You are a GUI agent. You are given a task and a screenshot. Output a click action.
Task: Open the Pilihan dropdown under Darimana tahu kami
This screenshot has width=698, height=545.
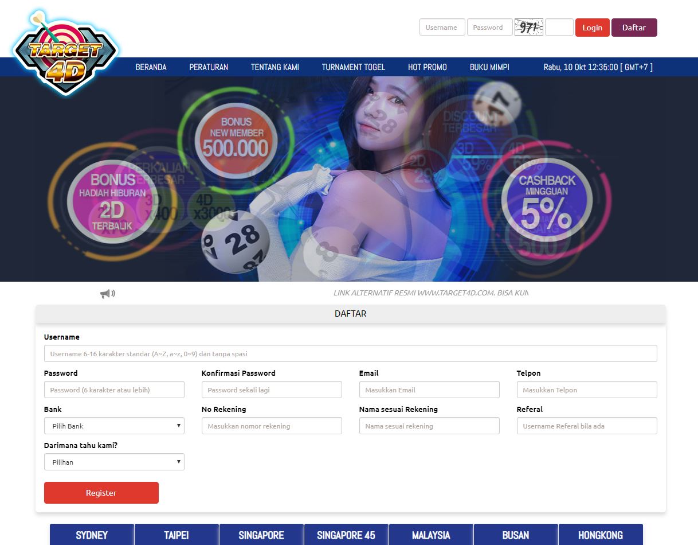pyautogui.click(x=113, y=462)
